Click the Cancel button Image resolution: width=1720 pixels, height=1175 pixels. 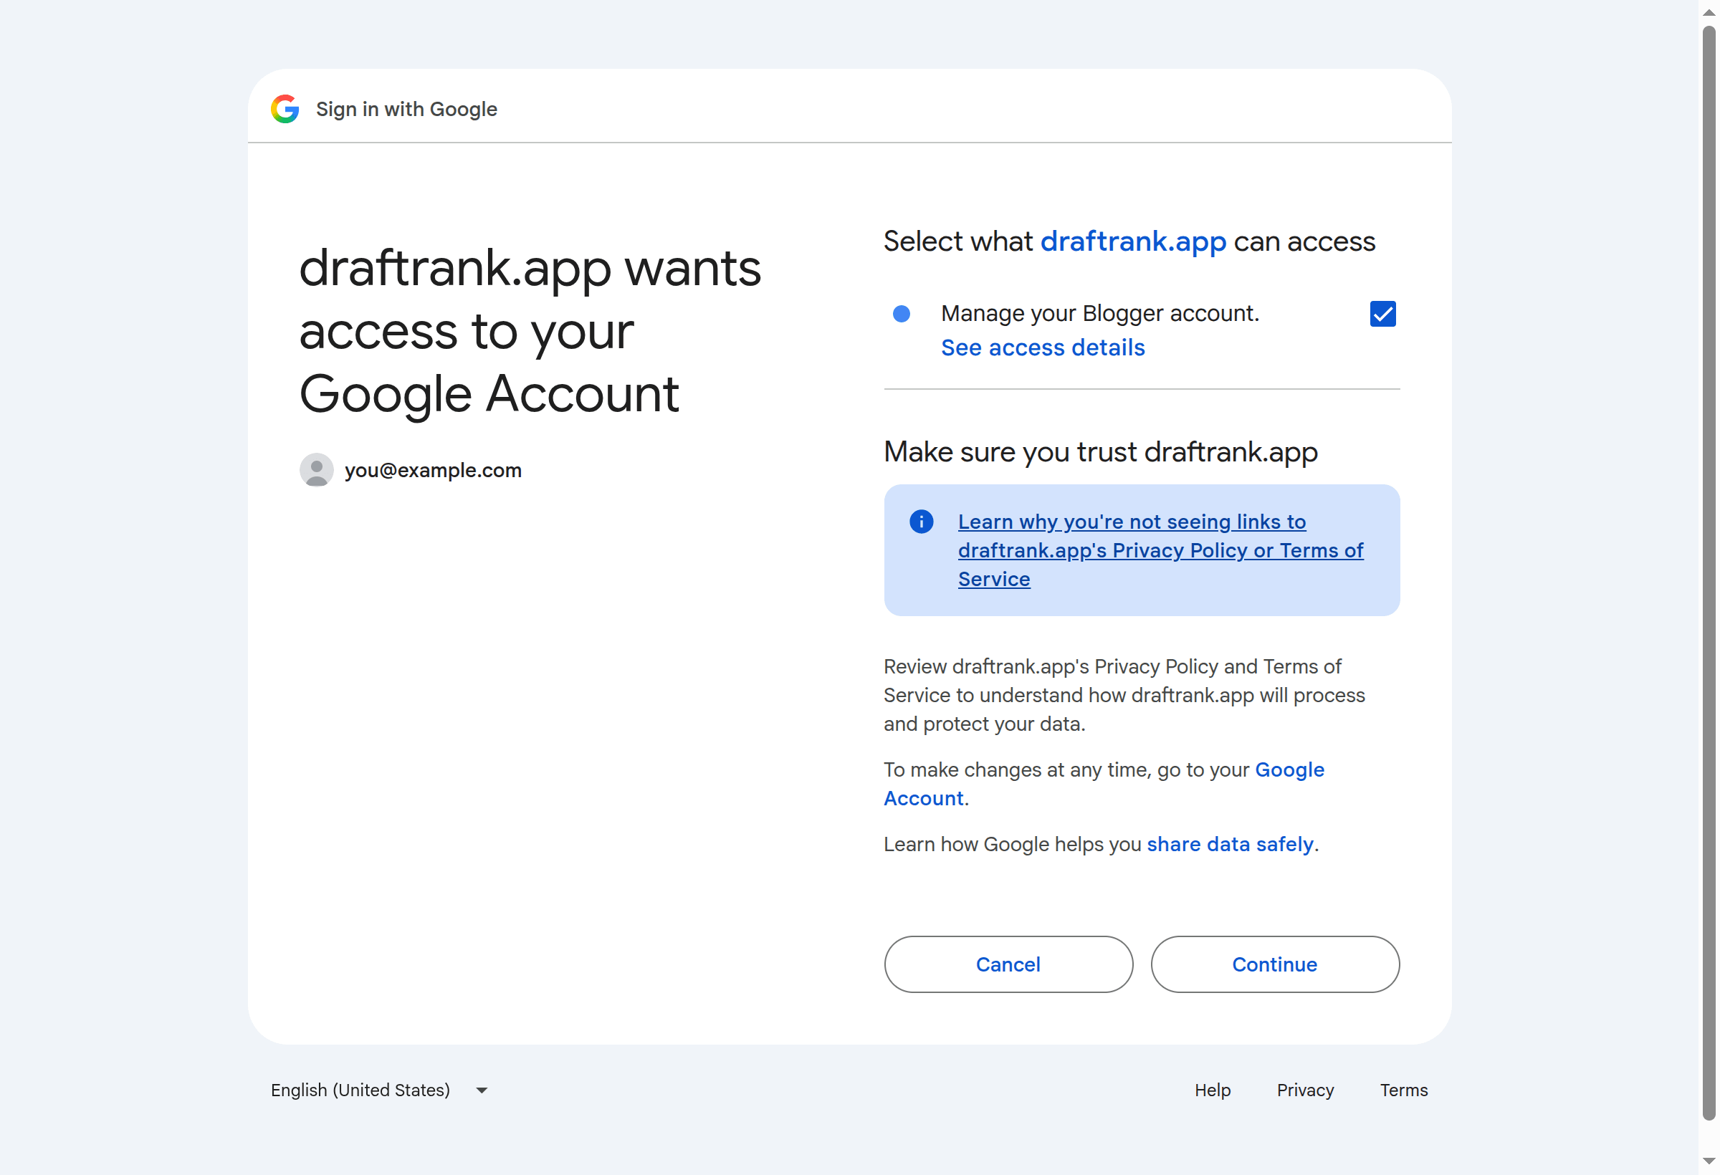[x=1008, y=964]
